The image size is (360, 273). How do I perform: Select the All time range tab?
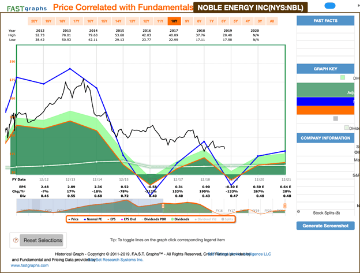pos(272,21)
